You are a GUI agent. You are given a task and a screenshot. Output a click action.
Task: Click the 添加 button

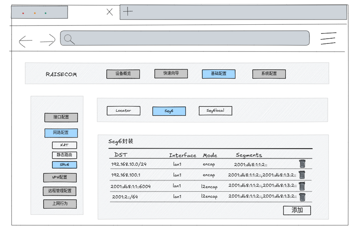coord(297,210)
